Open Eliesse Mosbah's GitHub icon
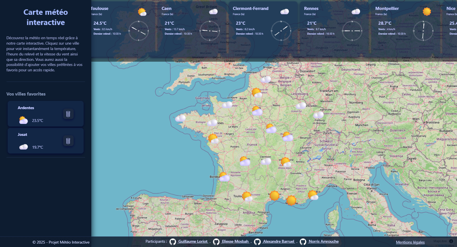The height and width of the screenshot is (247, 457). click(216, 242)
